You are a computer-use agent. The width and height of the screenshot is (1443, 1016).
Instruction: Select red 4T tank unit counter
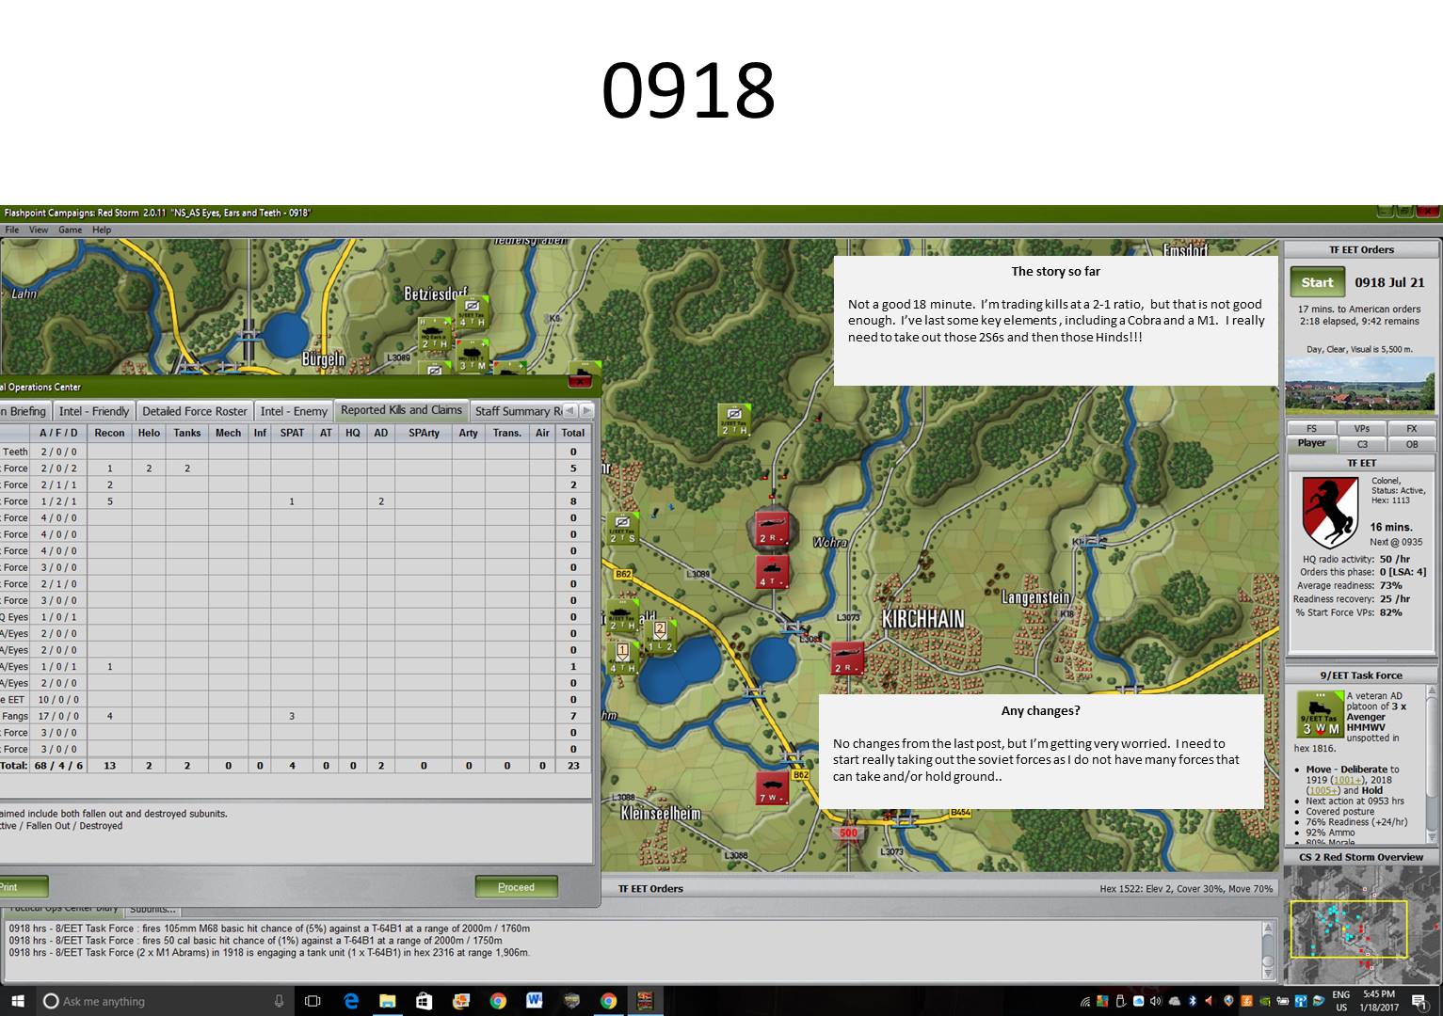click(772, 572)
